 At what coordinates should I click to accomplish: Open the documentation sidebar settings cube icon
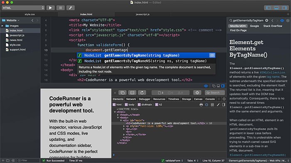tap(288, 20)
